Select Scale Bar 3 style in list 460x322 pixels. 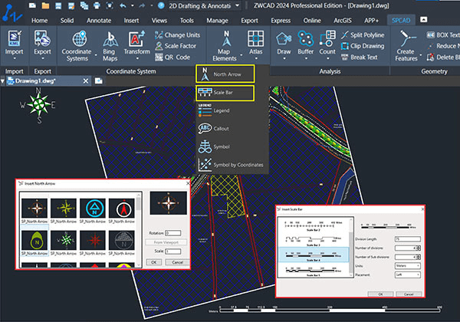pyautogui.click(x=314, y=239)
